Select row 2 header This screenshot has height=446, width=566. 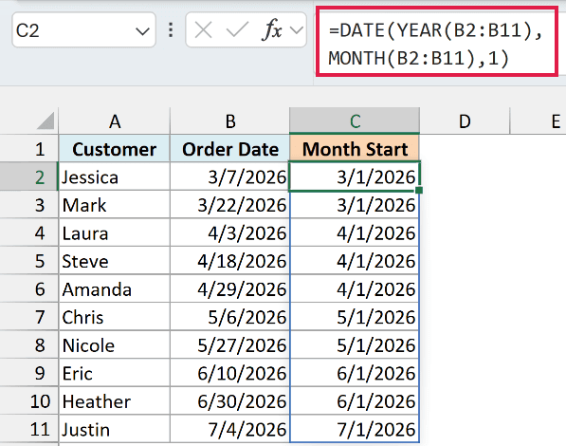[28, 177]
